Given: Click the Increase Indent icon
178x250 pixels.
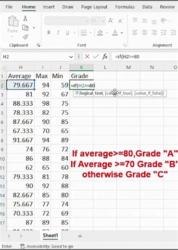Looking at the screenshot, I should 173,33.
